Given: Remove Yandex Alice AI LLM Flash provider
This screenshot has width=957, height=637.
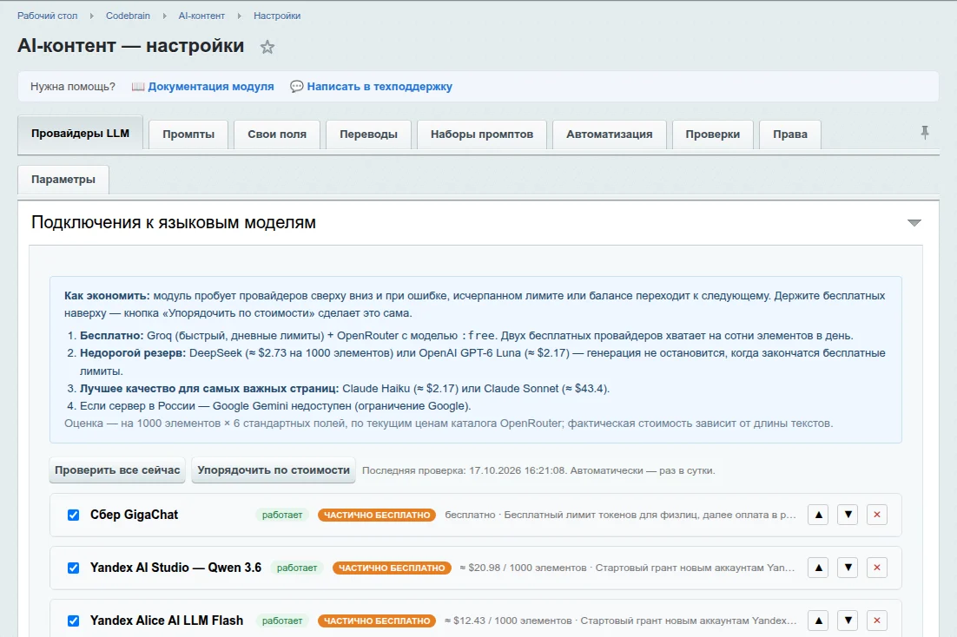Looking at the screenshot, I should point(877,621).
